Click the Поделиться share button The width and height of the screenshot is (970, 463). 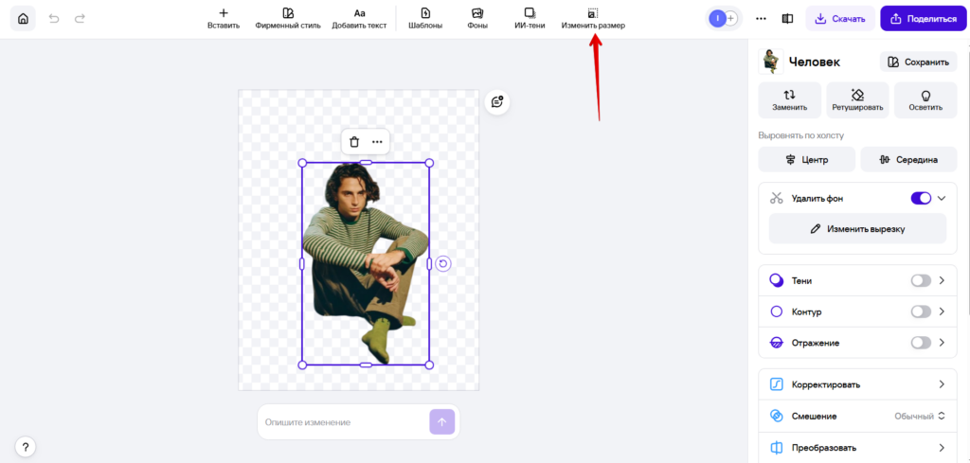click(x=924, y=19)
